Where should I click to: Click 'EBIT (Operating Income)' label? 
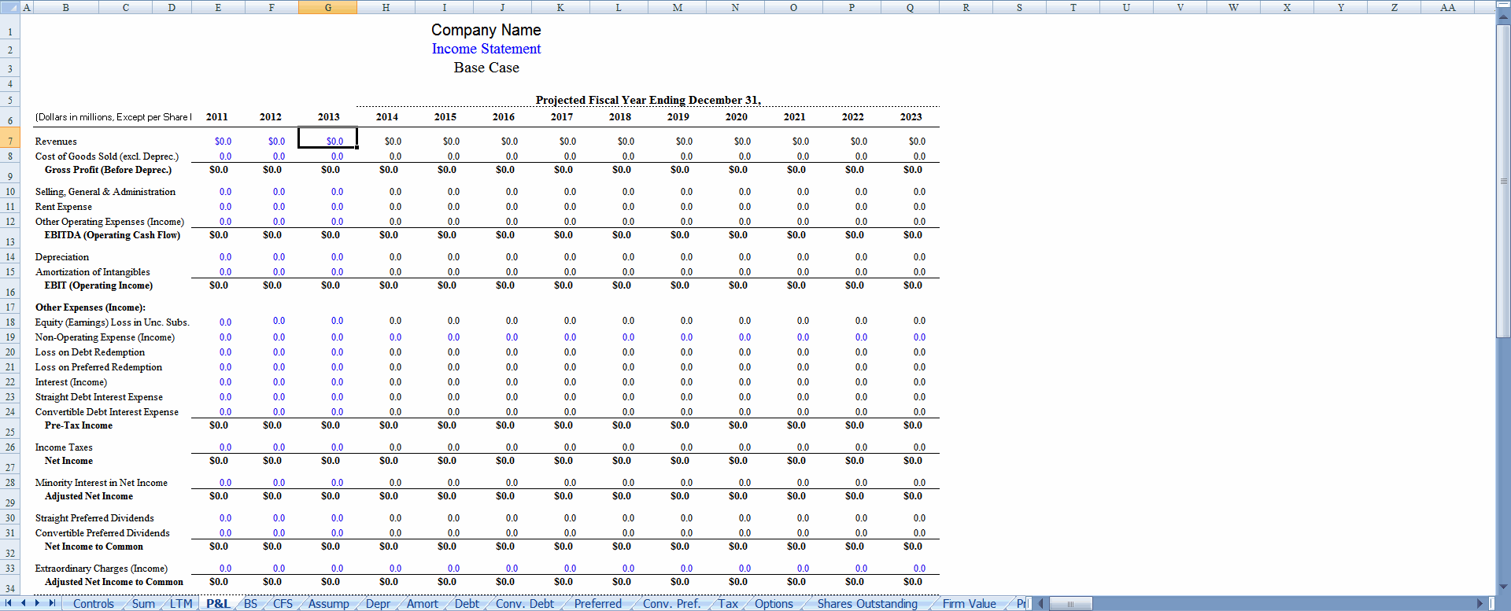click(x=98, y=285)
